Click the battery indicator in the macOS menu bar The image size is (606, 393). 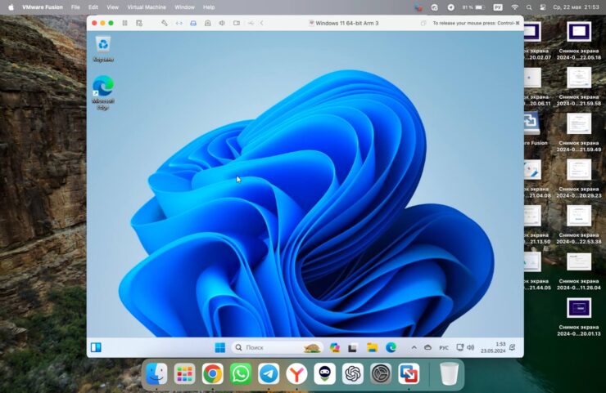[474, 7]
